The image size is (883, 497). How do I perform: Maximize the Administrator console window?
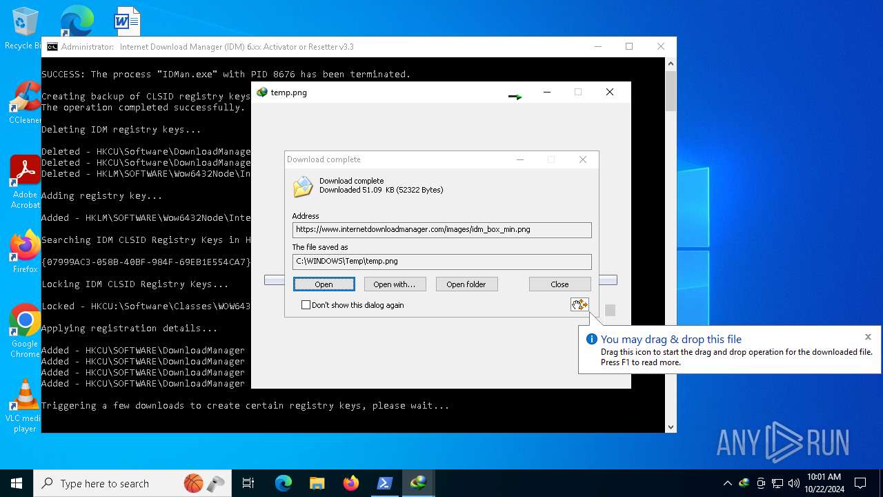629,46
